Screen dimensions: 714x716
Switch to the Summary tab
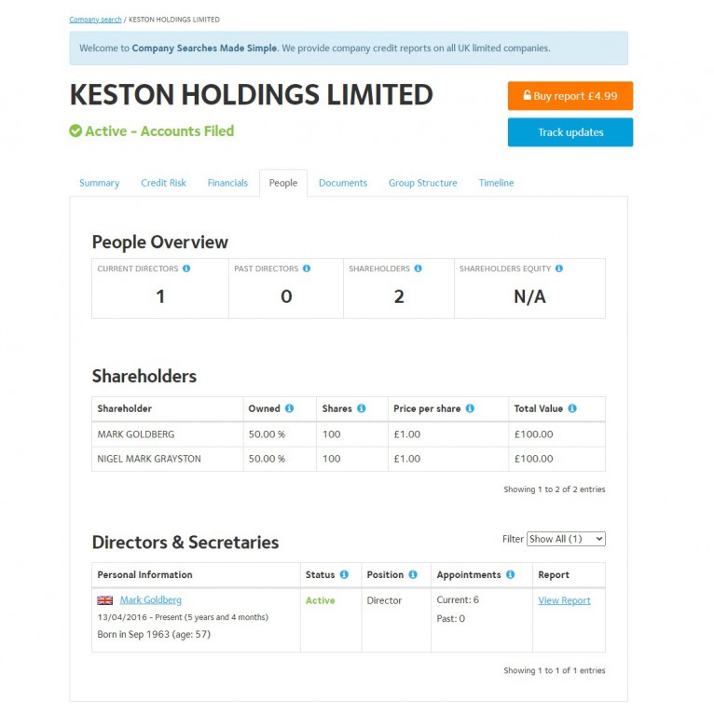pyautogui.click(x=99, y=183)
